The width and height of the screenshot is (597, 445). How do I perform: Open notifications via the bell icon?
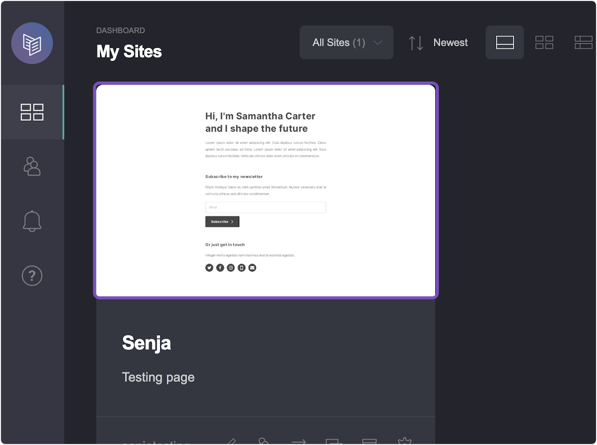[x=32, y=221]
